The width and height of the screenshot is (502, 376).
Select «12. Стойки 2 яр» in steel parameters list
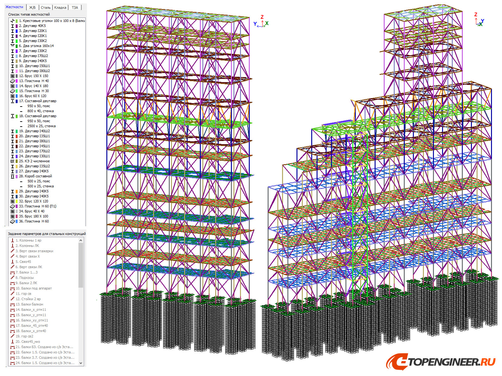coord(28,299)
